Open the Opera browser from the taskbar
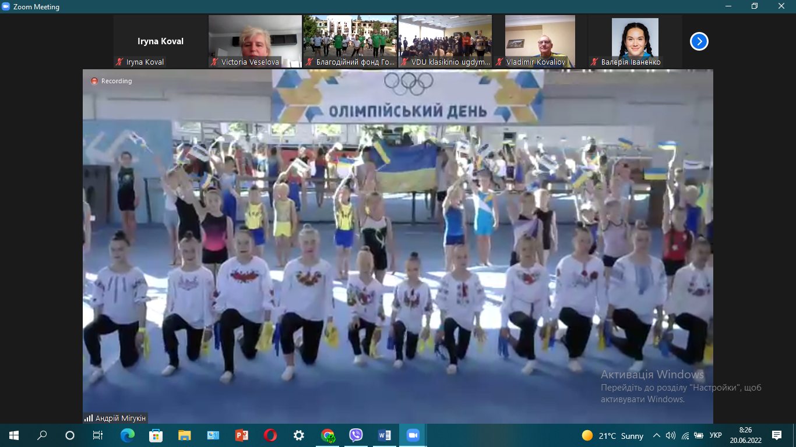Viewport: 796px width, 447px height. [270, 435]
